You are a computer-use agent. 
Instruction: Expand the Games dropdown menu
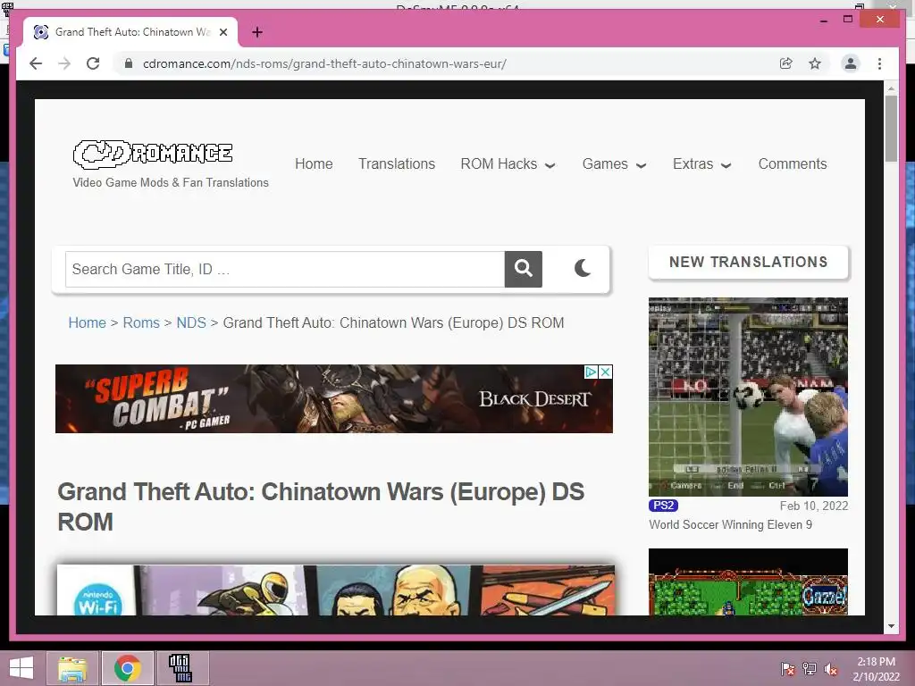coord(614,164)
